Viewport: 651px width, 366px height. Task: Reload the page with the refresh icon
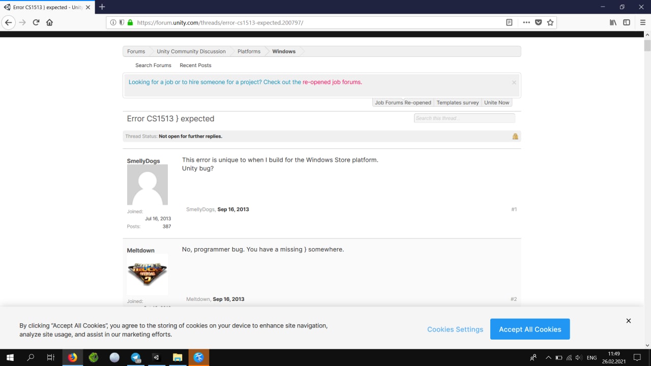(36, 22)
